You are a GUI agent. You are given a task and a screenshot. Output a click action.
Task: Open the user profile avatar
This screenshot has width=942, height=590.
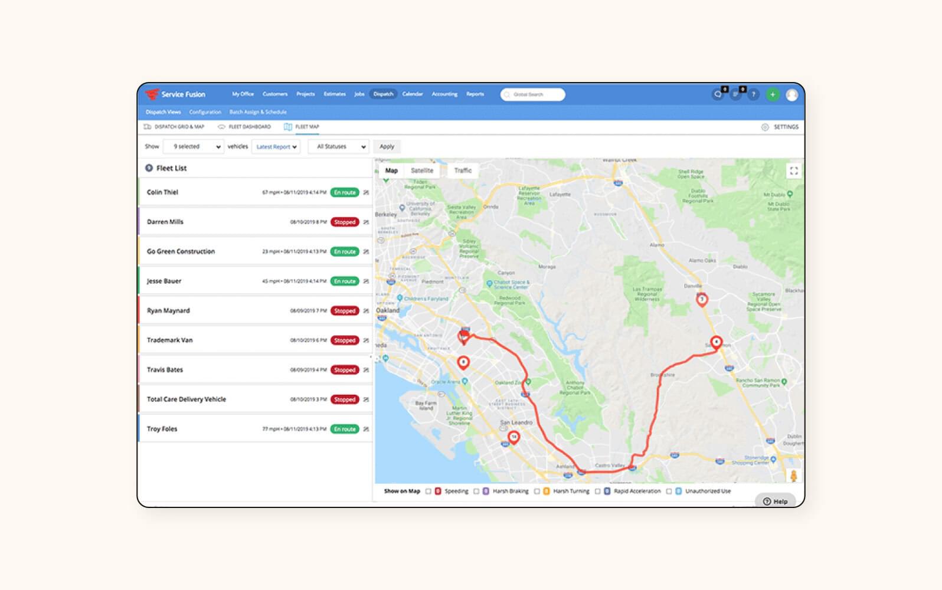click(x=792, y=94)
